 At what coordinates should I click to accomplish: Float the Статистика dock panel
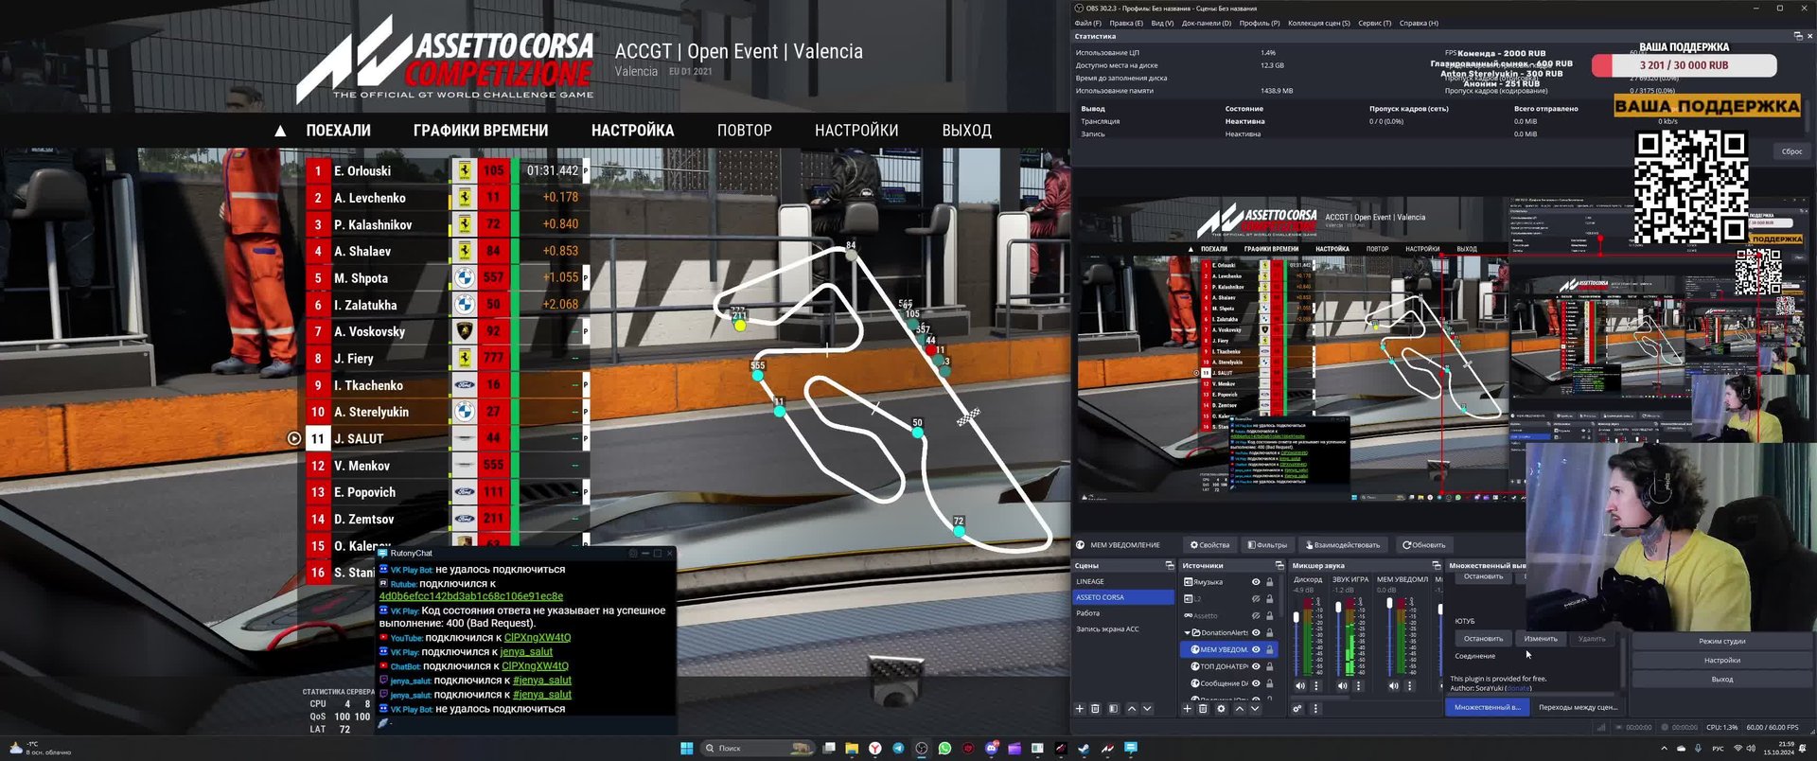[x=1798, y=36]
